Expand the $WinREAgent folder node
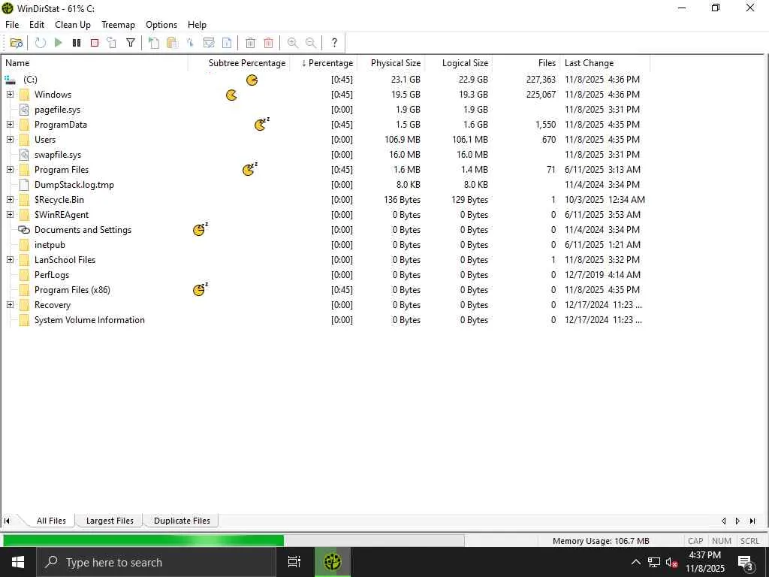 pos(10,214)
